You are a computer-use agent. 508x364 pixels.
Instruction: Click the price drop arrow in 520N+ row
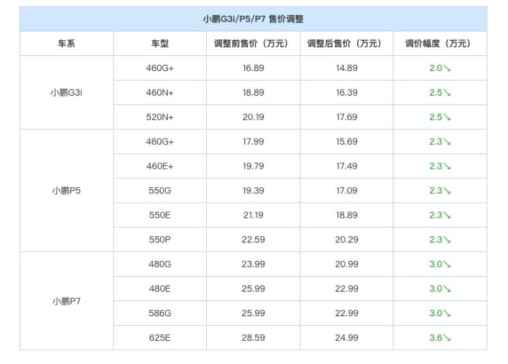[447, 117]
